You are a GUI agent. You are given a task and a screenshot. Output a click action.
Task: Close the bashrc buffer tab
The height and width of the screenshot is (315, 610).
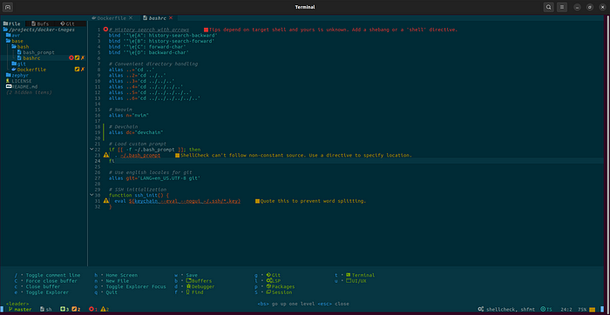[171, 18]
